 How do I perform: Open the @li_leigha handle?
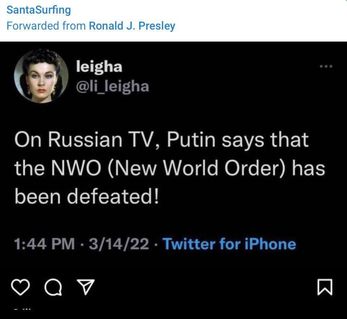tap(112, 86)
